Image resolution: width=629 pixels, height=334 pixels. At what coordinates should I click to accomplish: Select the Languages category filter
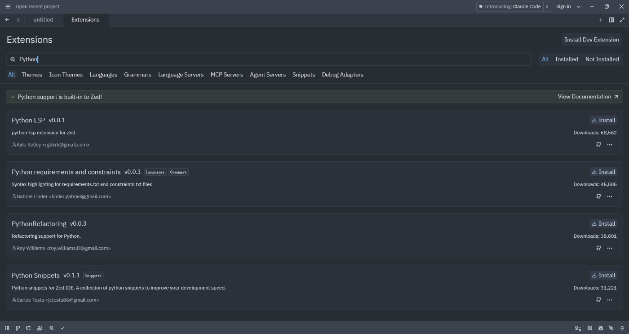tap(103, 75)
